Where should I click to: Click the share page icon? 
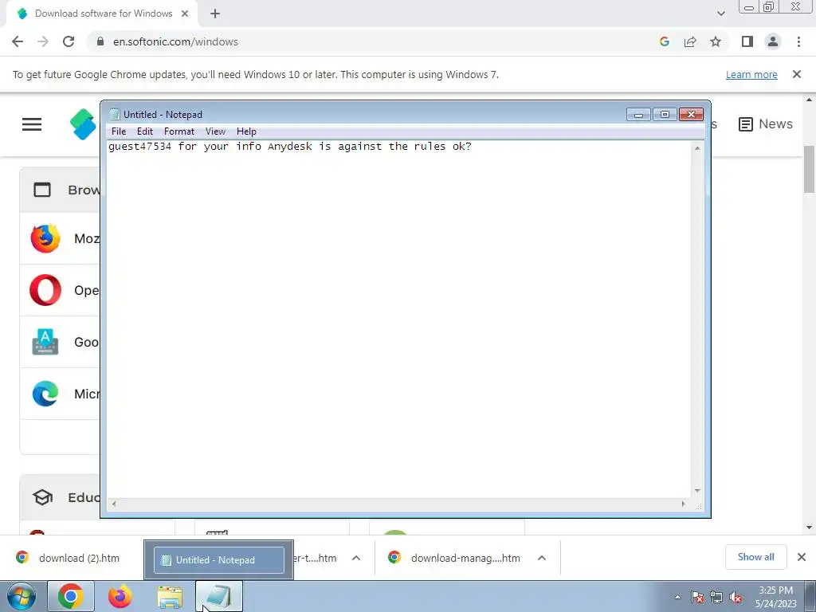(690, 41)
